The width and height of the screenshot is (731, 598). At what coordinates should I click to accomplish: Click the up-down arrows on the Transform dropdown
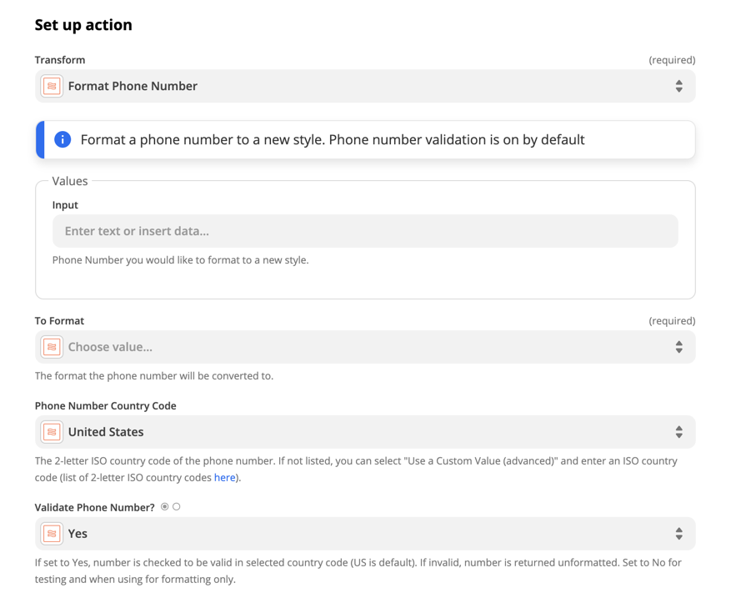point(678,86)
